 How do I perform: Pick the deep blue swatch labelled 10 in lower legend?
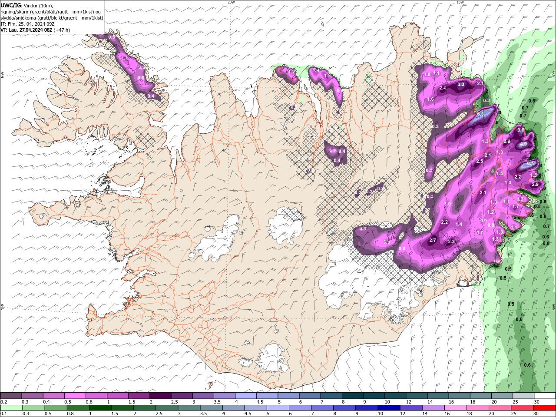[388, 408]
